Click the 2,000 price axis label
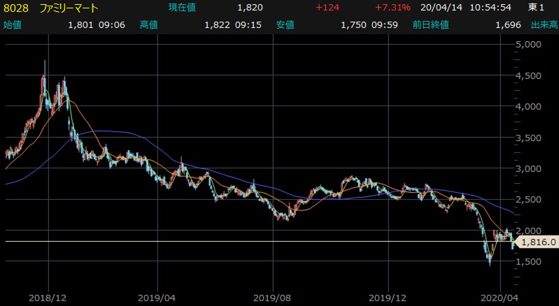Image resolution: width=559 pixels, height=306 pixels. tap(528, 231)
